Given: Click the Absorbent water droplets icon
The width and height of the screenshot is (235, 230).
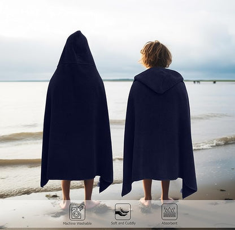Looking at the screenshot, I should [169, 212].
